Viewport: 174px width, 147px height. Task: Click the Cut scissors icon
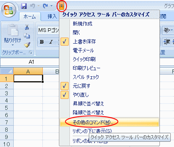[x=27, y=27]
